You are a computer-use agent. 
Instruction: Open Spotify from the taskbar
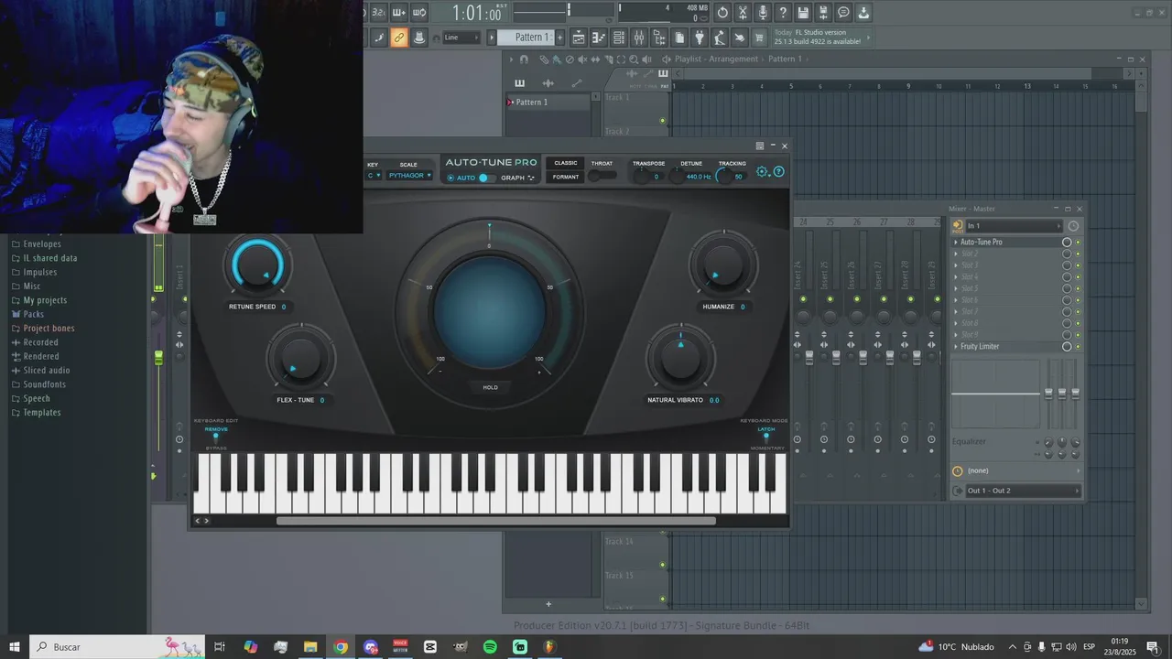tap(490, 647)
